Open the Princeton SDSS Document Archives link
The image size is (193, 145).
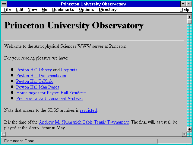tap(49, 99)
